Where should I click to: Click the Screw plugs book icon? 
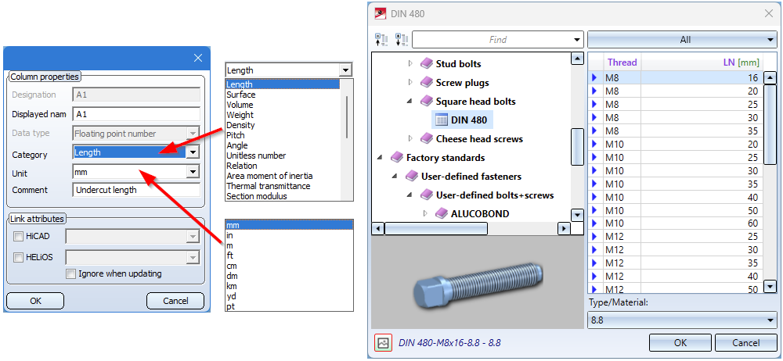(426, 82)
